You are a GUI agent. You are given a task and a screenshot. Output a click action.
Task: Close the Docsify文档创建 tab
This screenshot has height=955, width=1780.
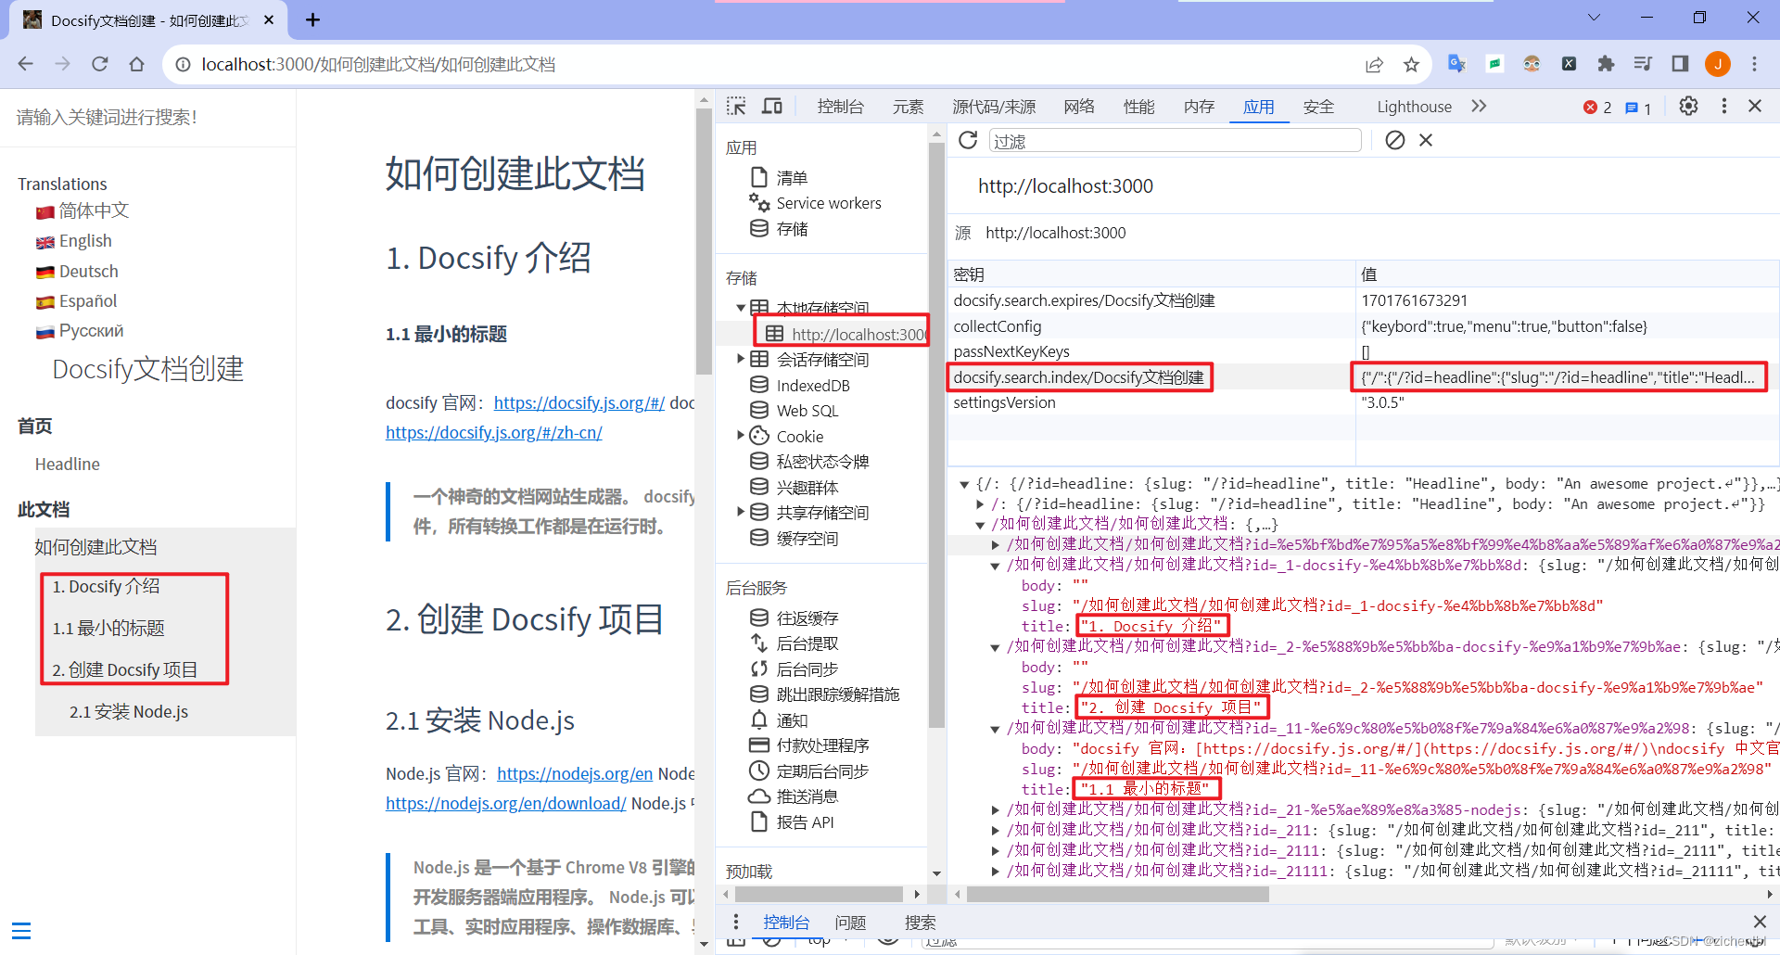(269, 19)
